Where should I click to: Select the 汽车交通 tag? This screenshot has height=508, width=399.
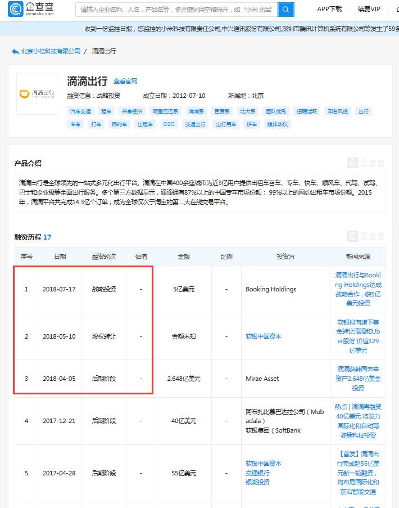point(80,111)
